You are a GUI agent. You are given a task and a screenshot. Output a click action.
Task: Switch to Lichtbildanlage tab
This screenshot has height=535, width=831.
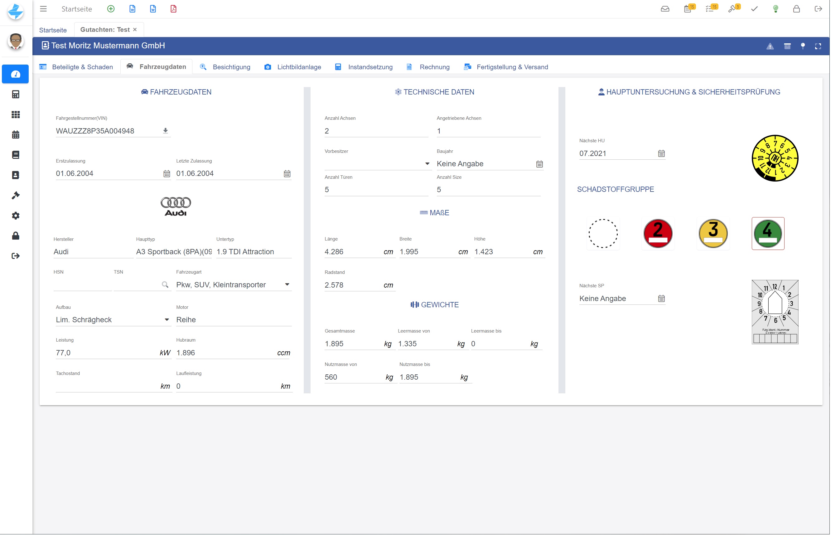click(x=292, y=67)
